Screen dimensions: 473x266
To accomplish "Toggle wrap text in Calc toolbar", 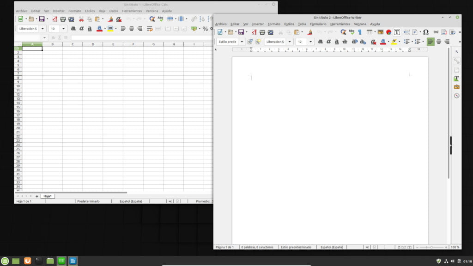I will pos(149,29).
